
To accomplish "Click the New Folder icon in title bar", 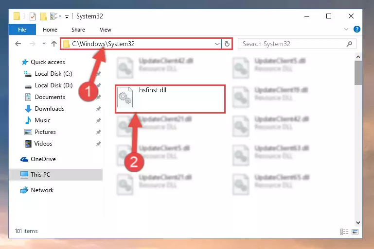I will [43, 16].
